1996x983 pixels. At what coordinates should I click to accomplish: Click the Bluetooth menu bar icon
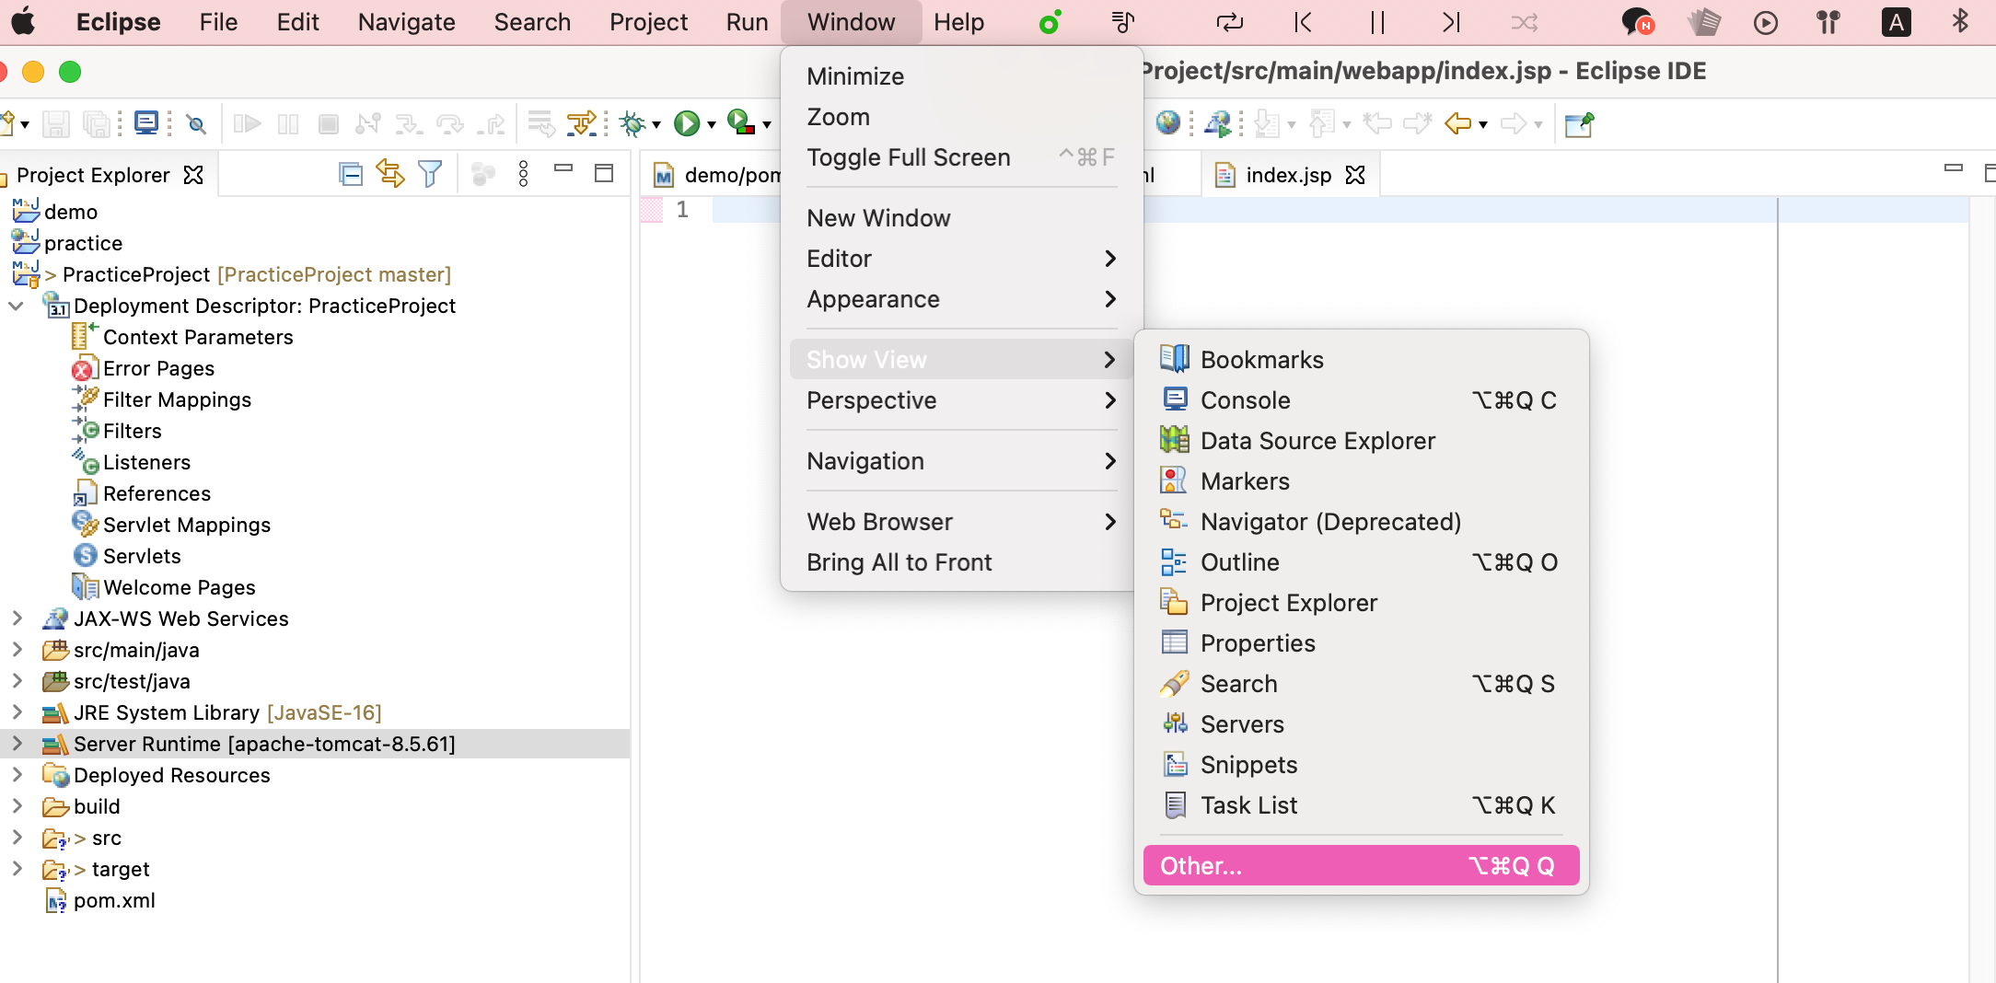[x=1960, y=21]
